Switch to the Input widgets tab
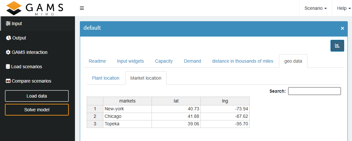This screenshot has width=352, height=141. coord(130,61)
